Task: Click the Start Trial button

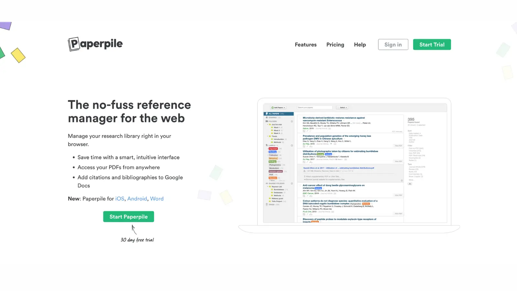Action: (x=432, y=44)
